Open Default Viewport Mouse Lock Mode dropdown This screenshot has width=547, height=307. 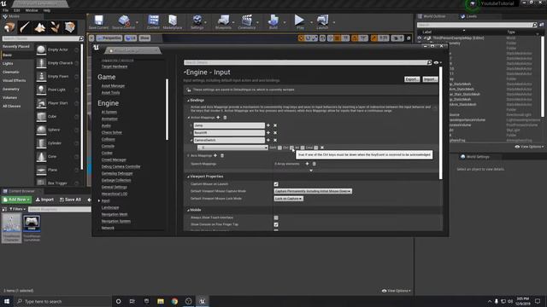[x=289, y=199]
